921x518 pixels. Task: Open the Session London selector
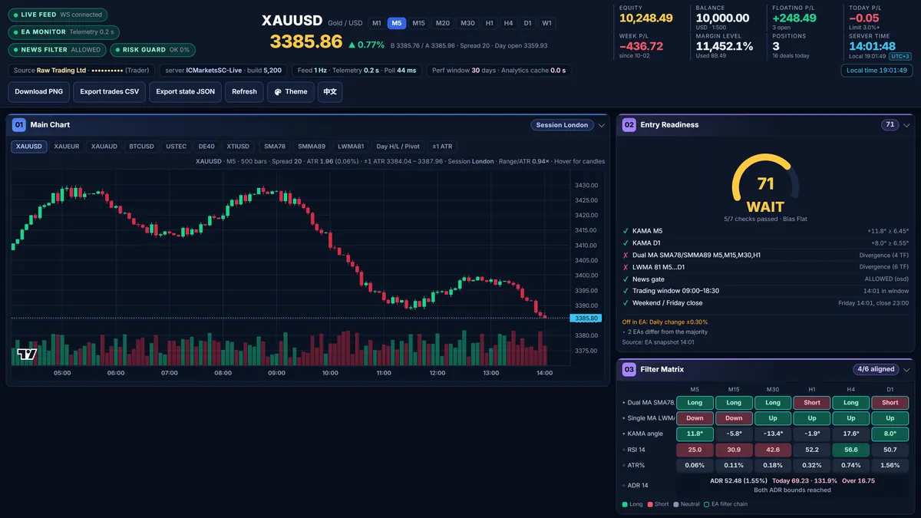[x=563, y=125]
